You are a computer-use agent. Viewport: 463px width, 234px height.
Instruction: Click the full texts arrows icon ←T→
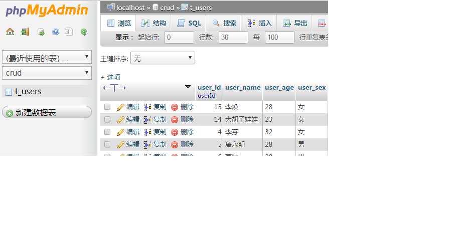click(114, 88)
